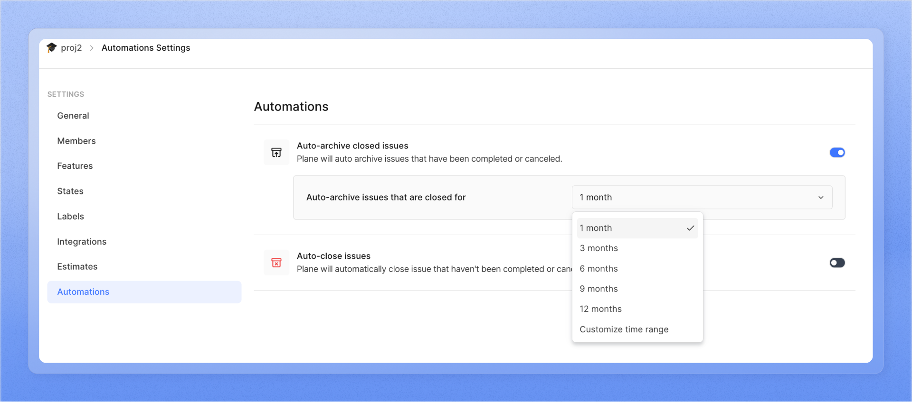Click the checkmark beside 1 month
Viewport: 912px width, 402px height.
(x=691, y=228)
